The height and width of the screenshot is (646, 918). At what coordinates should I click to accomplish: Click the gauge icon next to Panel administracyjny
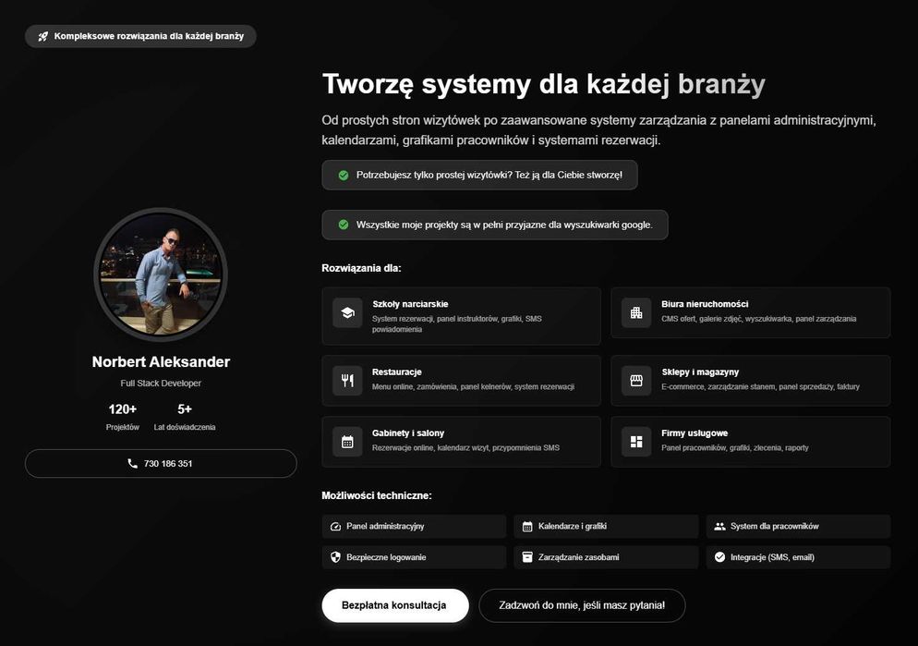[x=335, y=527]
